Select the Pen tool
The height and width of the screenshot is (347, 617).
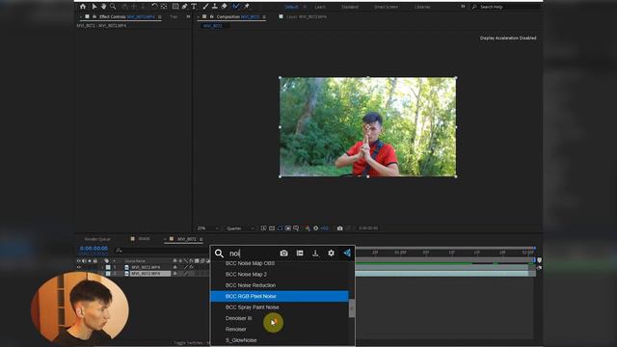(184, 7)
